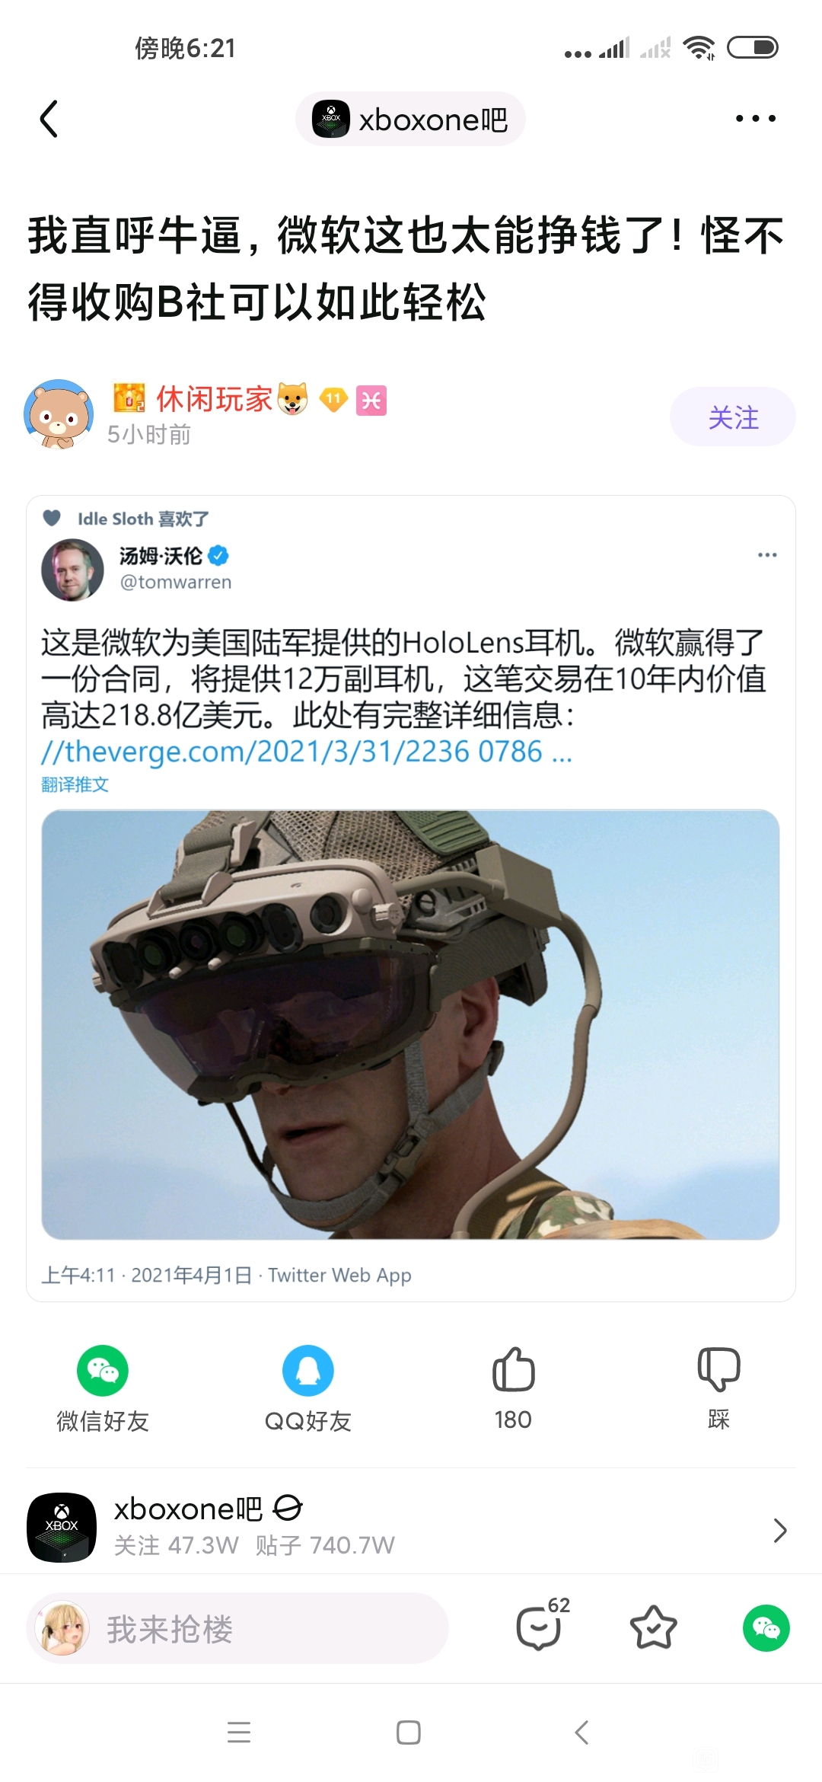Open xboxone吧 forum pill at top
Image resolution: width=822 pixels, height=1782 pixels.
coord(410,119)
